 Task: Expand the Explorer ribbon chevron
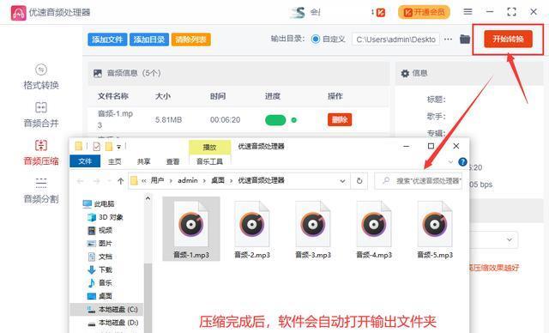[450, 161]
